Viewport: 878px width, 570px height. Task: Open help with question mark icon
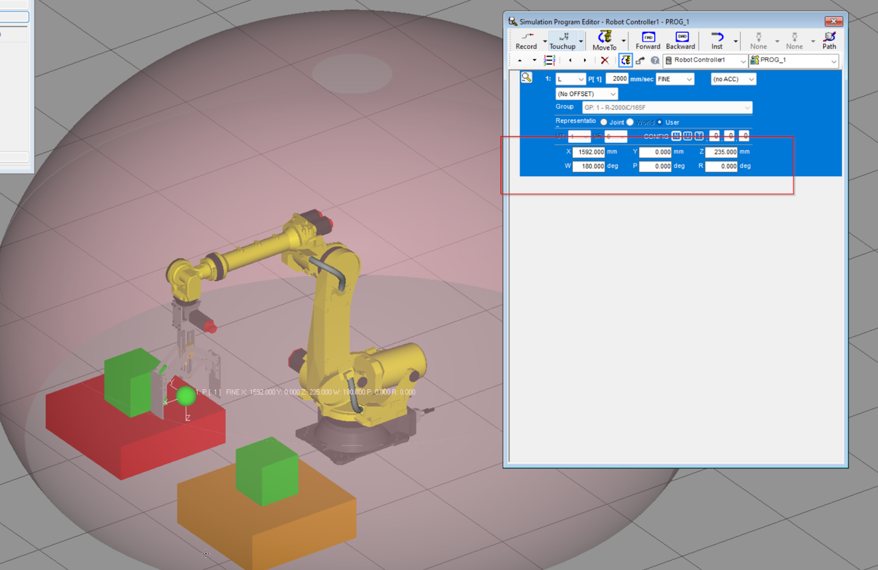click(x=655, y=60)
